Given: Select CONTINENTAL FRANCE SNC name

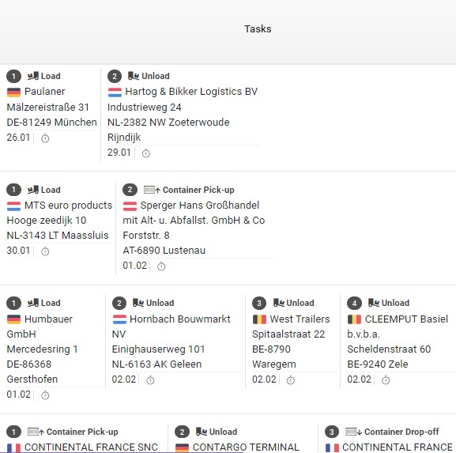Looking at the screenshot, I should coord(91,447).
